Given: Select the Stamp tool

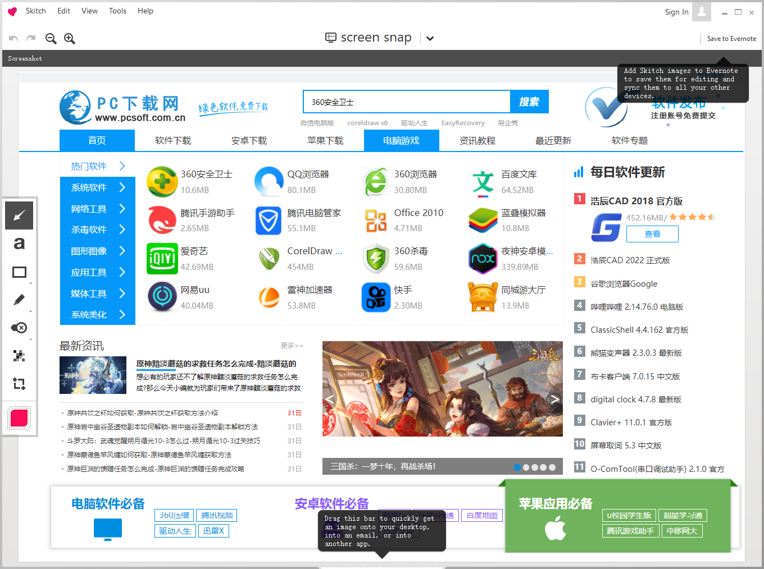Looking at the screenshot, I should [19, 328].
